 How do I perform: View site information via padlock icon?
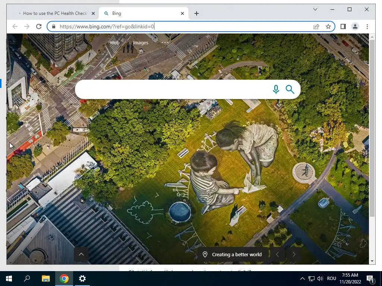(x=54, y=26)
